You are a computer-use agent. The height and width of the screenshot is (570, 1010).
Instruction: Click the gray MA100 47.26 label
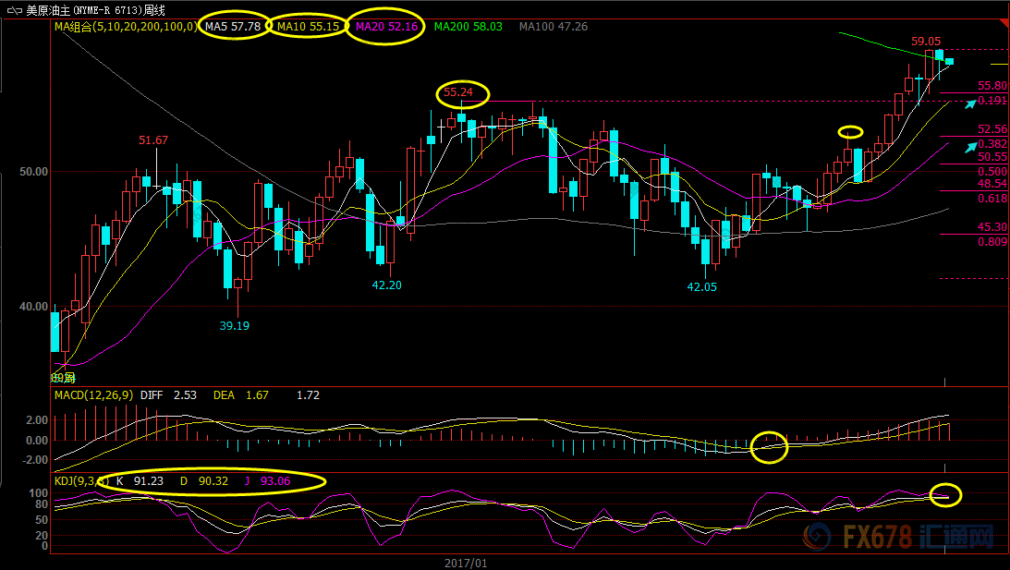point(552,27)
